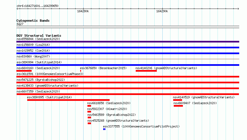This screenshot has width=247, height=140.
Task: Click the red nsv4138433 variant bar
Action: (x=128, y=88)
